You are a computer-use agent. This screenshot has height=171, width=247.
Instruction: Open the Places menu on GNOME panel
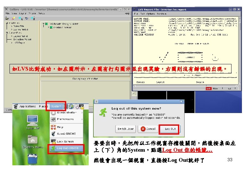[x=43, y=106]
